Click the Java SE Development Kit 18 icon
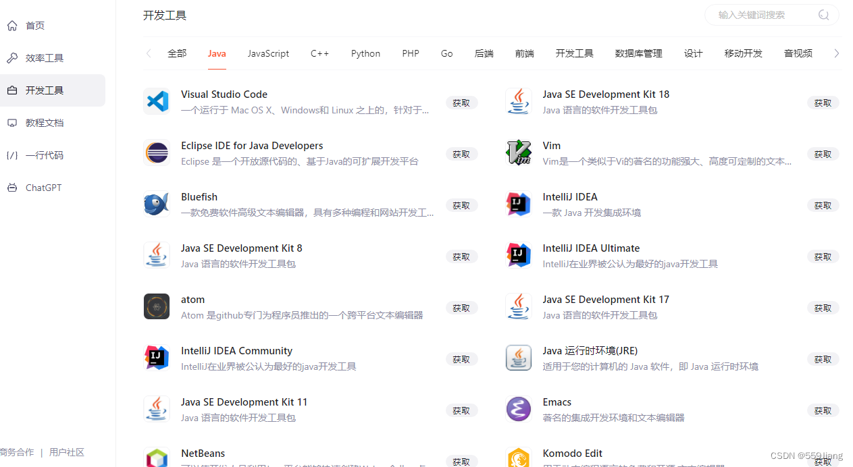 pyautogui.click(x=519, y=102)
